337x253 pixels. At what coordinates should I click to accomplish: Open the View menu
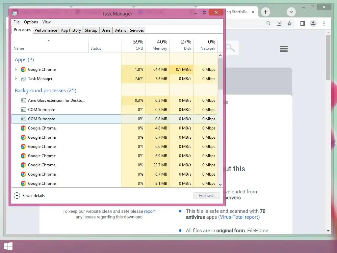tap(46, 22)
